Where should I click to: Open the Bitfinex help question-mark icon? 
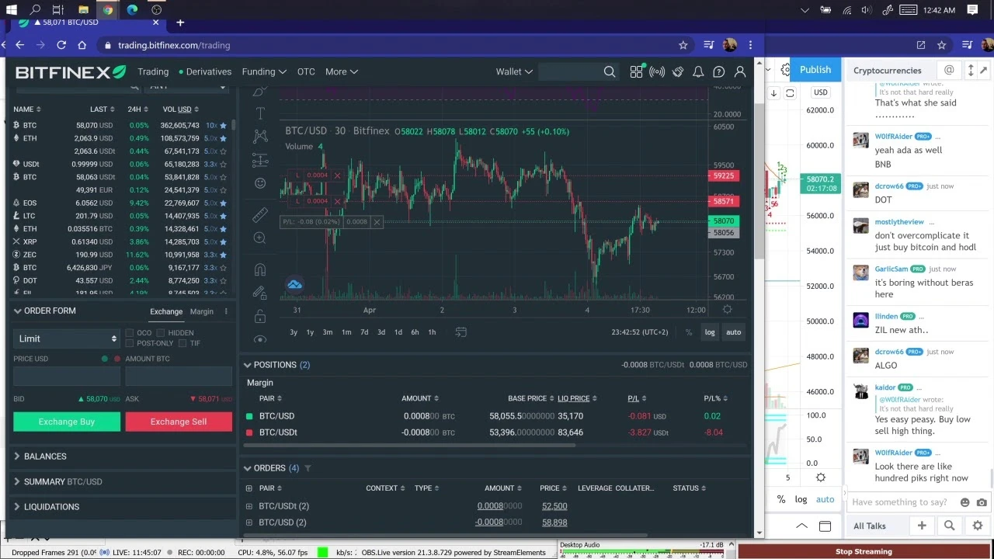pyautogui.click(x=719, y=71)
